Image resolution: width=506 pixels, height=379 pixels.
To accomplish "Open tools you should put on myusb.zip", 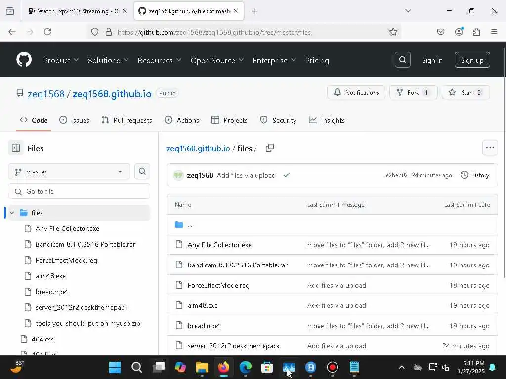I will point(88,323).
